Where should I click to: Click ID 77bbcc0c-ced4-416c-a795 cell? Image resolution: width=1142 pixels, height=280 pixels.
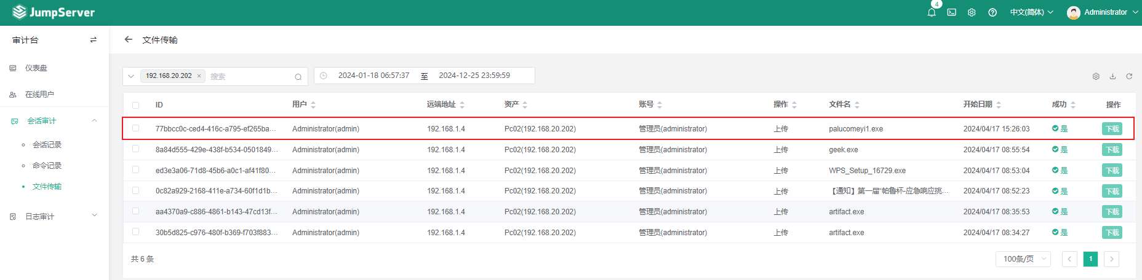point(215,129)
